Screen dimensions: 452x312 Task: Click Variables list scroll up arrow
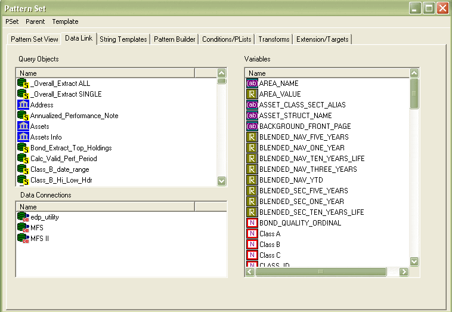pos(414,73)
